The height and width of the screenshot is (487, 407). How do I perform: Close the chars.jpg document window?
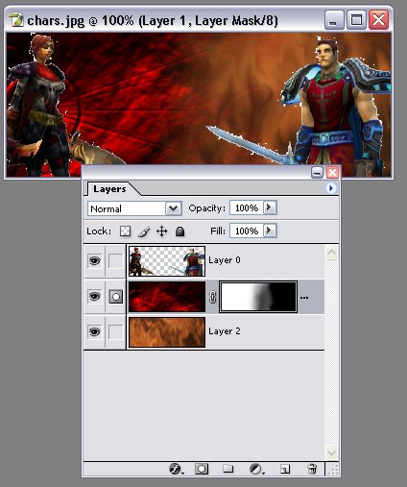pos(378,20)
